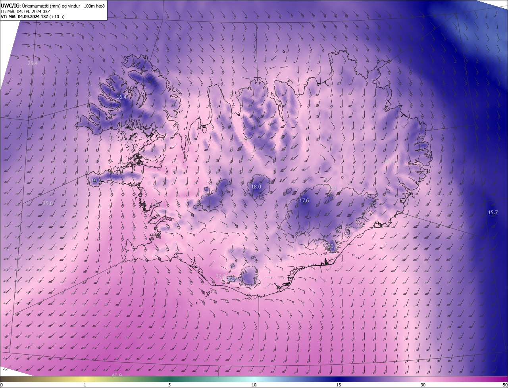This screenshot has width=508, height=388.
Task: Click the 50 label on the colour scale
Action: tap(505, 385)
